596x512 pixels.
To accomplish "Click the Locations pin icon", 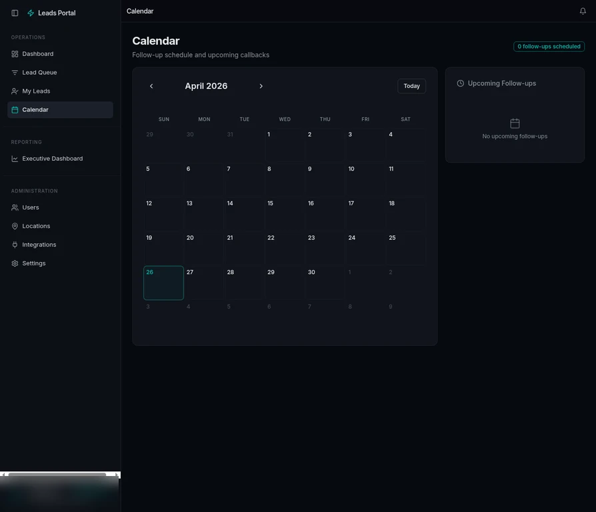I will tap(15, 225).
